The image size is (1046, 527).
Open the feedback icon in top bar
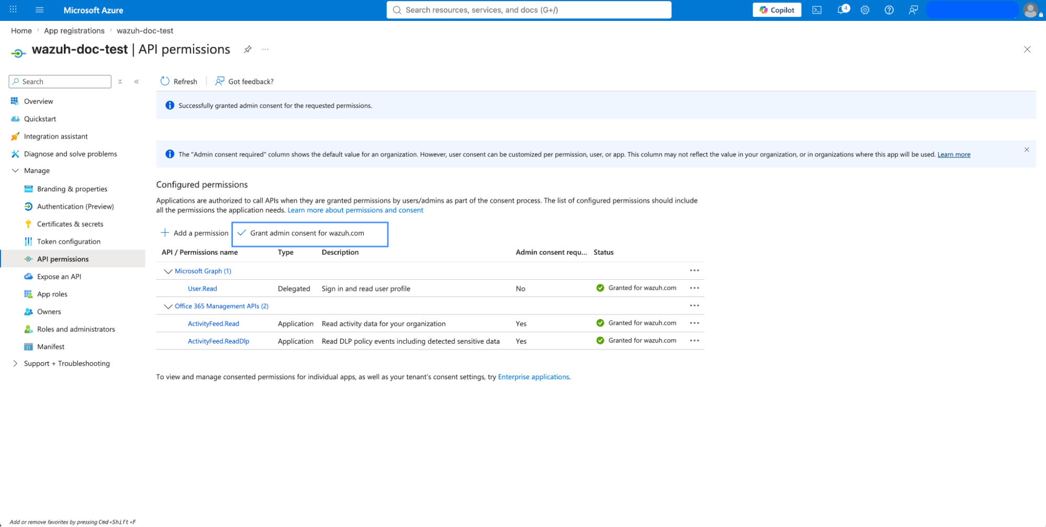913,9
